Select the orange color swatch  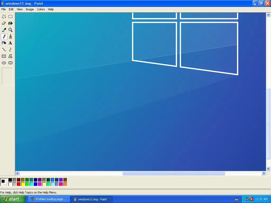pyautogui.click(x=65, y=184)
